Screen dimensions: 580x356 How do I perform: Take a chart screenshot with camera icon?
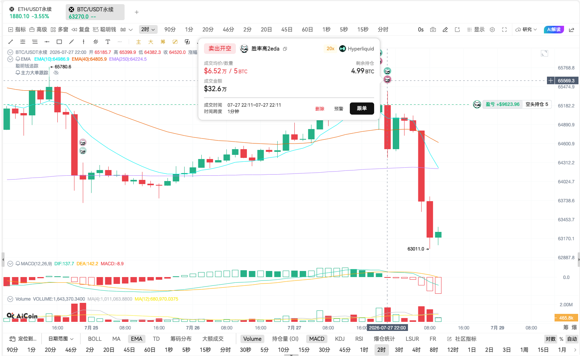(x=433, y=30)
